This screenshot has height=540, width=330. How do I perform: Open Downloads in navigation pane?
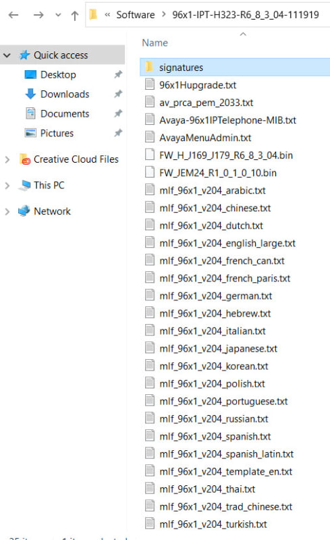[x=65, y=94]
